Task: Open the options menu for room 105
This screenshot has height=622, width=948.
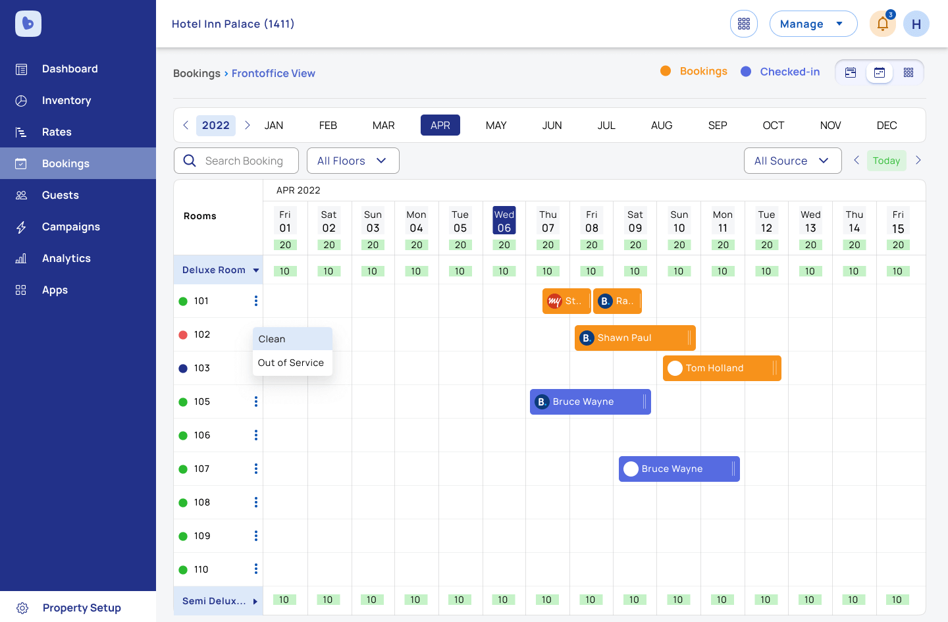Action: 256,402
